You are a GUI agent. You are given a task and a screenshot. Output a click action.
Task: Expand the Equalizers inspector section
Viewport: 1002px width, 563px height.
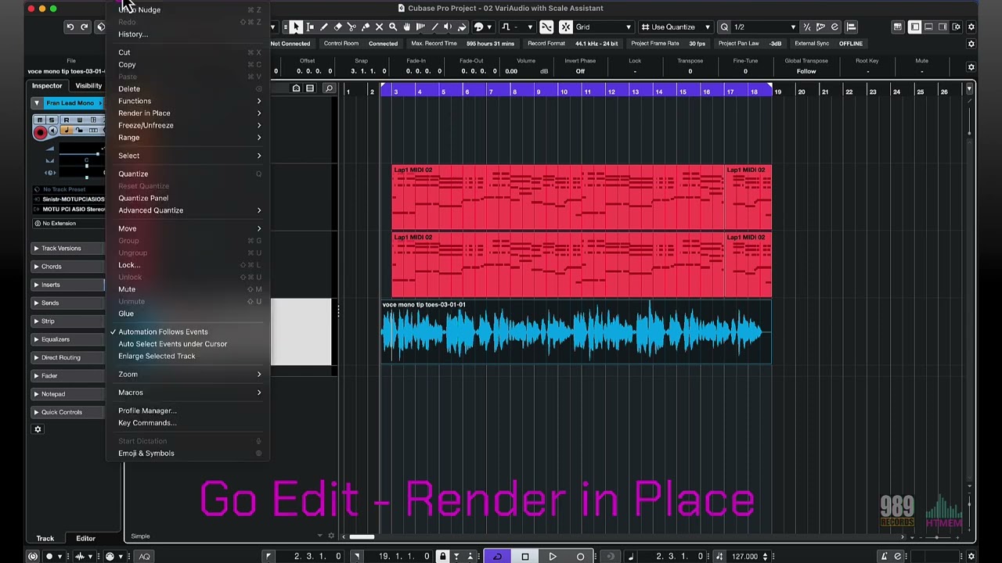(67, 339)
